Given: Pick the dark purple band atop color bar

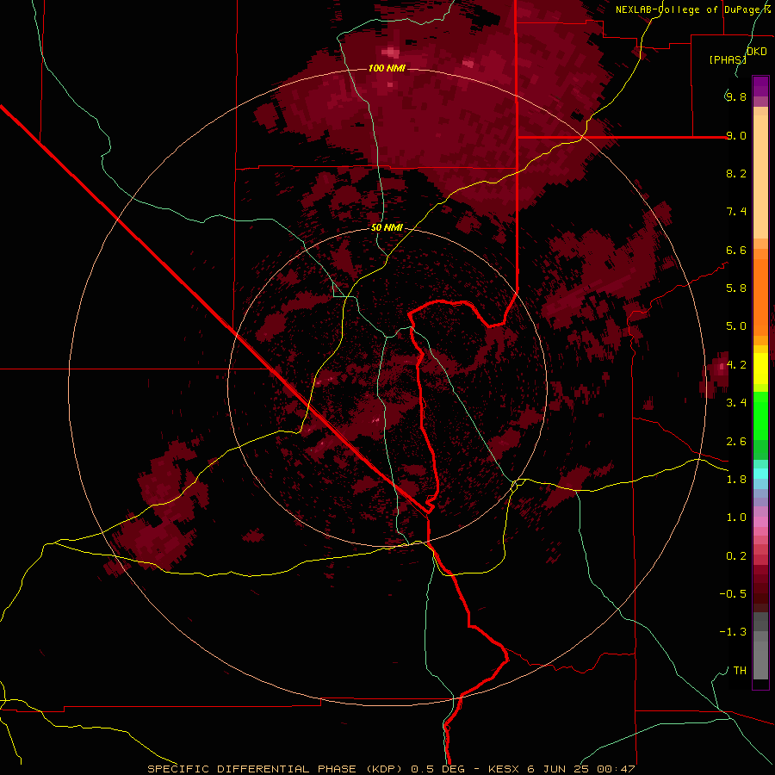Looking at the screenshot, I should pos(760,86).
